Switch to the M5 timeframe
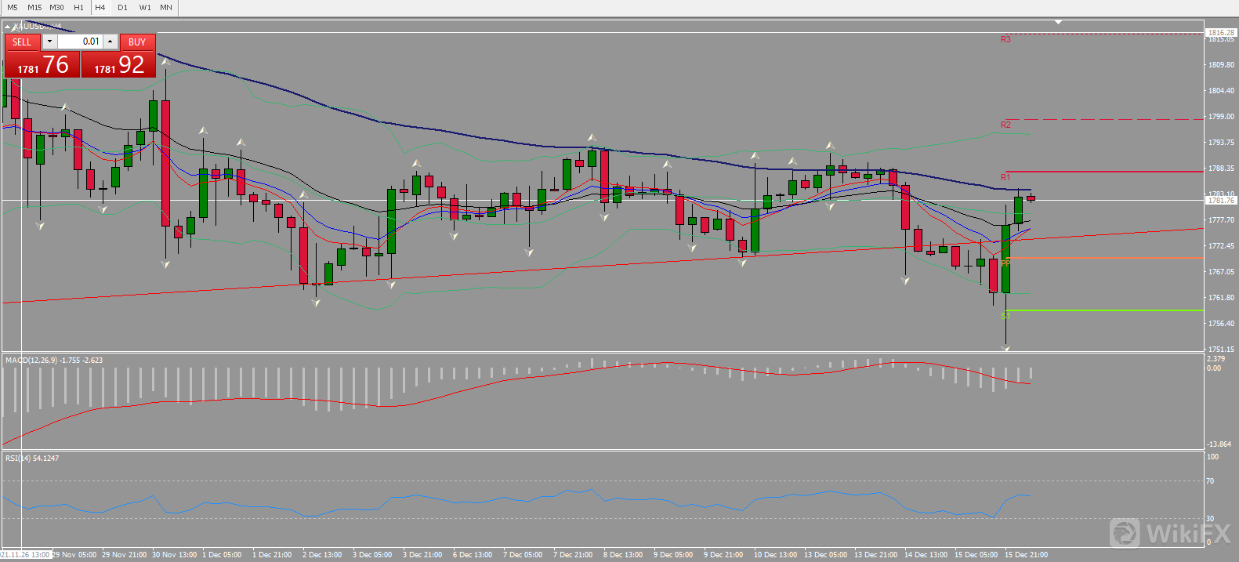This screenshot has width=1239, height=562. pyautogui.click(x=13, y=7)
